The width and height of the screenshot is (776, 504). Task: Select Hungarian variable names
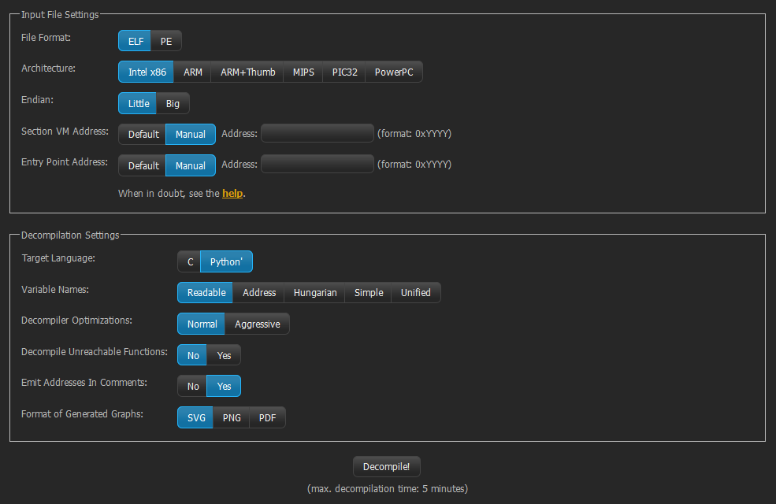(x=315, y=293)
